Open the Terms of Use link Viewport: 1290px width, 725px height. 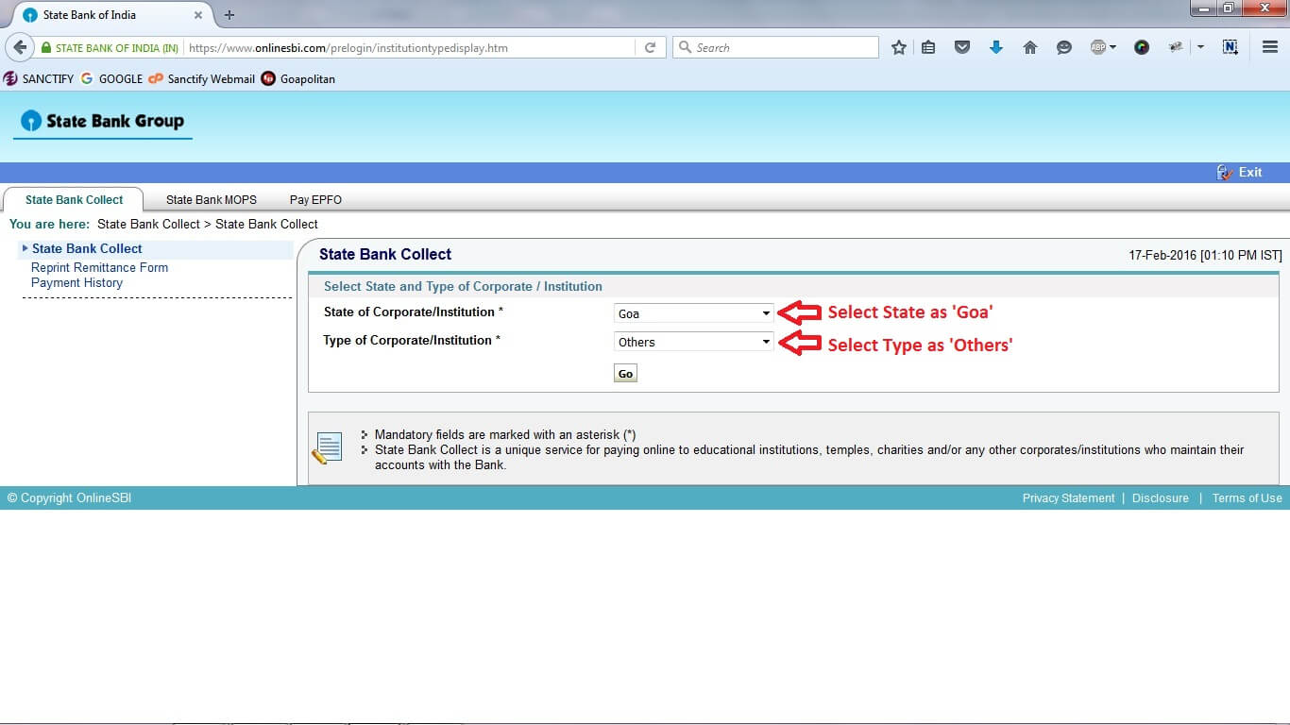pos(1247,498)
